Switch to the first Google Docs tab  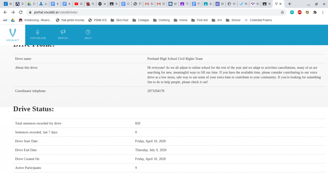[x=55, y=4]
